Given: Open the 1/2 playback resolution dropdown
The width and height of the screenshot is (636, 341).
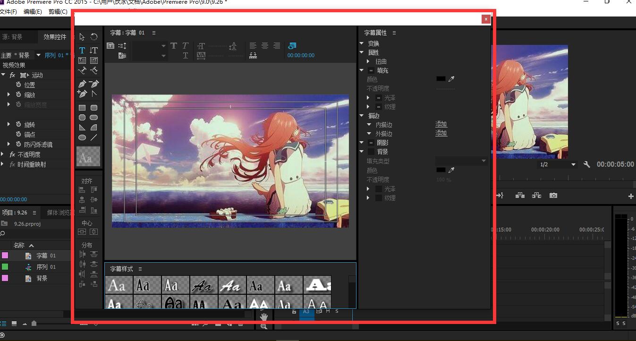Looking at the screenshot, I should (558, 164).
